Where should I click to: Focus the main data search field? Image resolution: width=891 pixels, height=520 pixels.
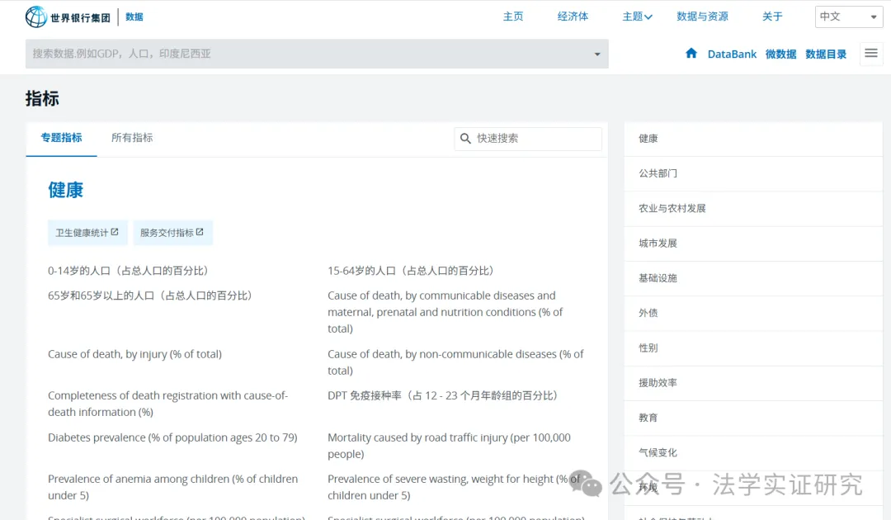pyautogui.click(x=317, y=54)
